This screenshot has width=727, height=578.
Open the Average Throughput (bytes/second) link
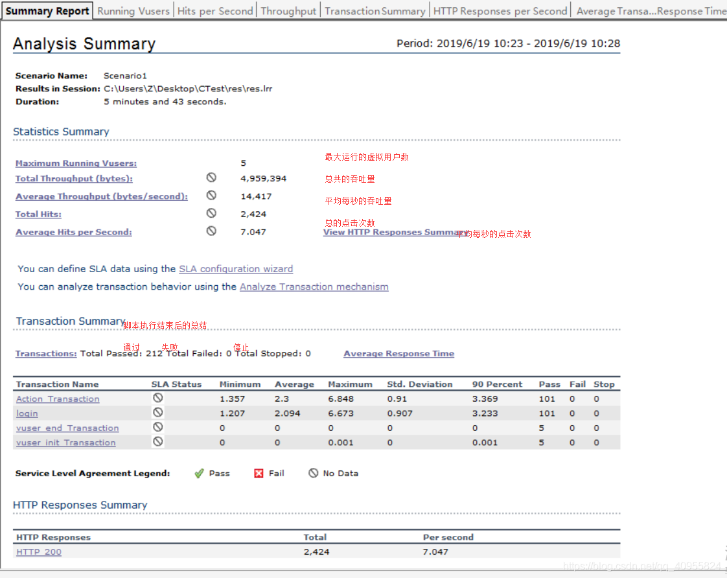pyautogui.click(x=102, y=196)
